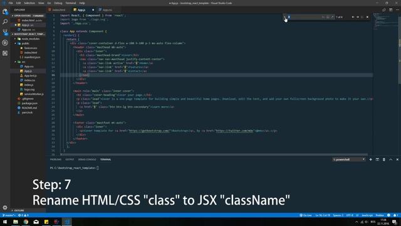Go to next match in find widget
Screen dimensions: 401x226
[358, 17]
